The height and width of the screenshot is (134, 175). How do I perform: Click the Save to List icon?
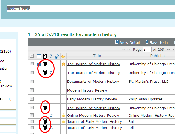pos(146,42)
